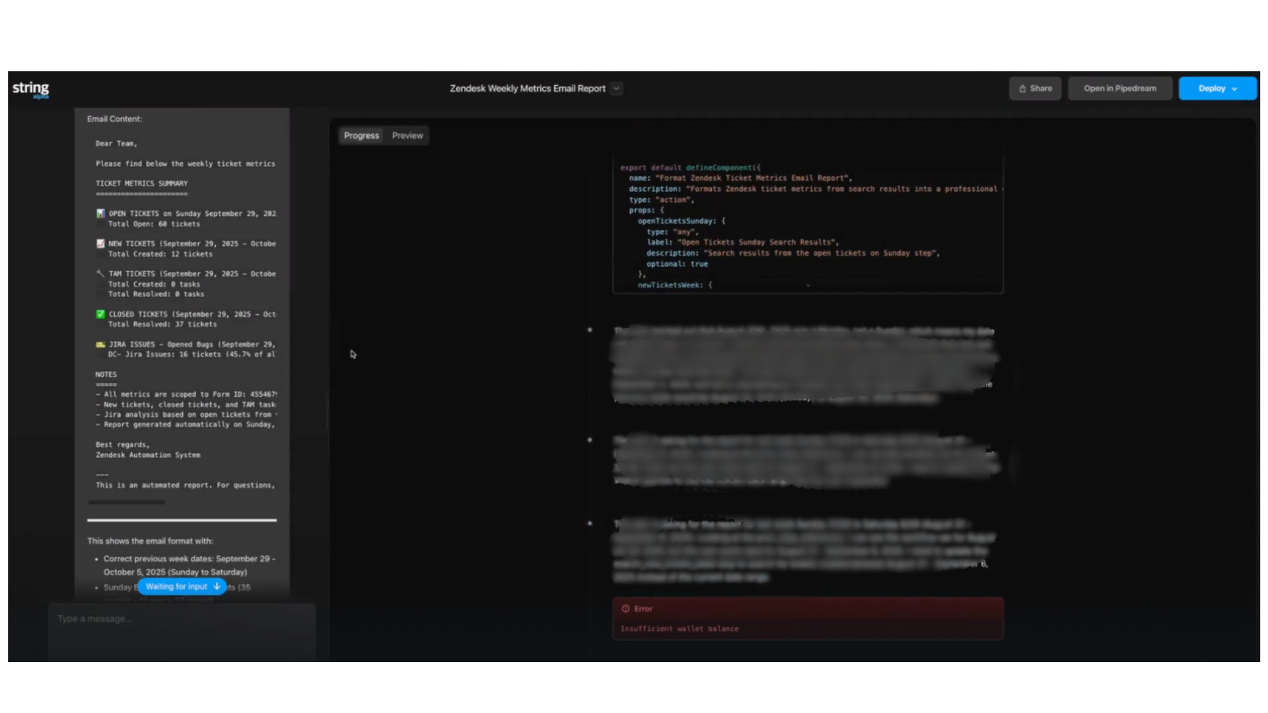Click the wrench emoji beside TAM TICKETS
1268x713 pixels.
coord(100,273)
